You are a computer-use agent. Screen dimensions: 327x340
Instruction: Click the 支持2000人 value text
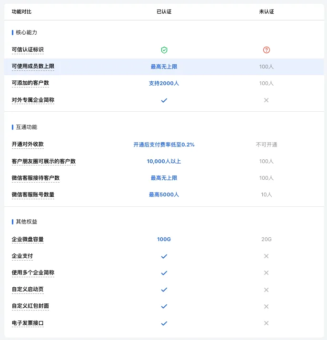click(x=164, y=83)
